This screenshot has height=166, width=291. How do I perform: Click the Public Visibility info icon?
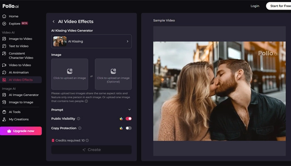(79, 119)
